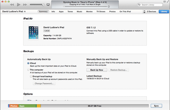Click the Apps storage segment
This screenshot has width=170, height=110.
coord(27,106)
